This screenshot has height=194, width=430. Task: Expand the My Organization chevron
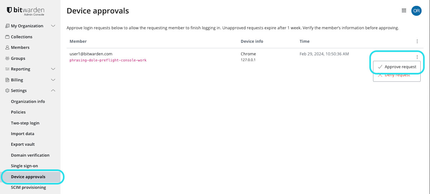click(53, 26)
